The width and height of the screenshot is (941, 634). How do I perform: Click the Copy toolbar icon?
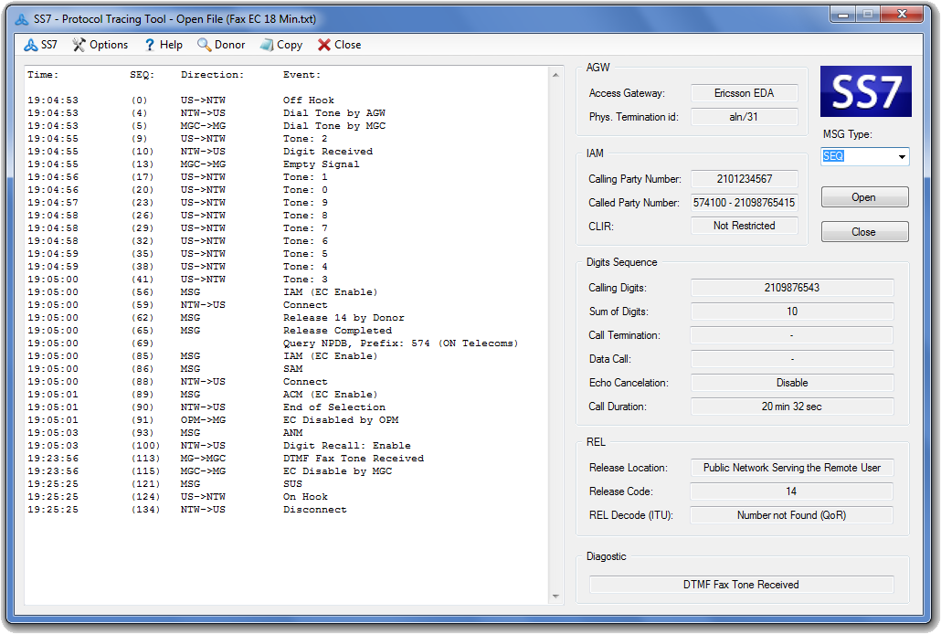pyautogui.click(x=267, y=45)
